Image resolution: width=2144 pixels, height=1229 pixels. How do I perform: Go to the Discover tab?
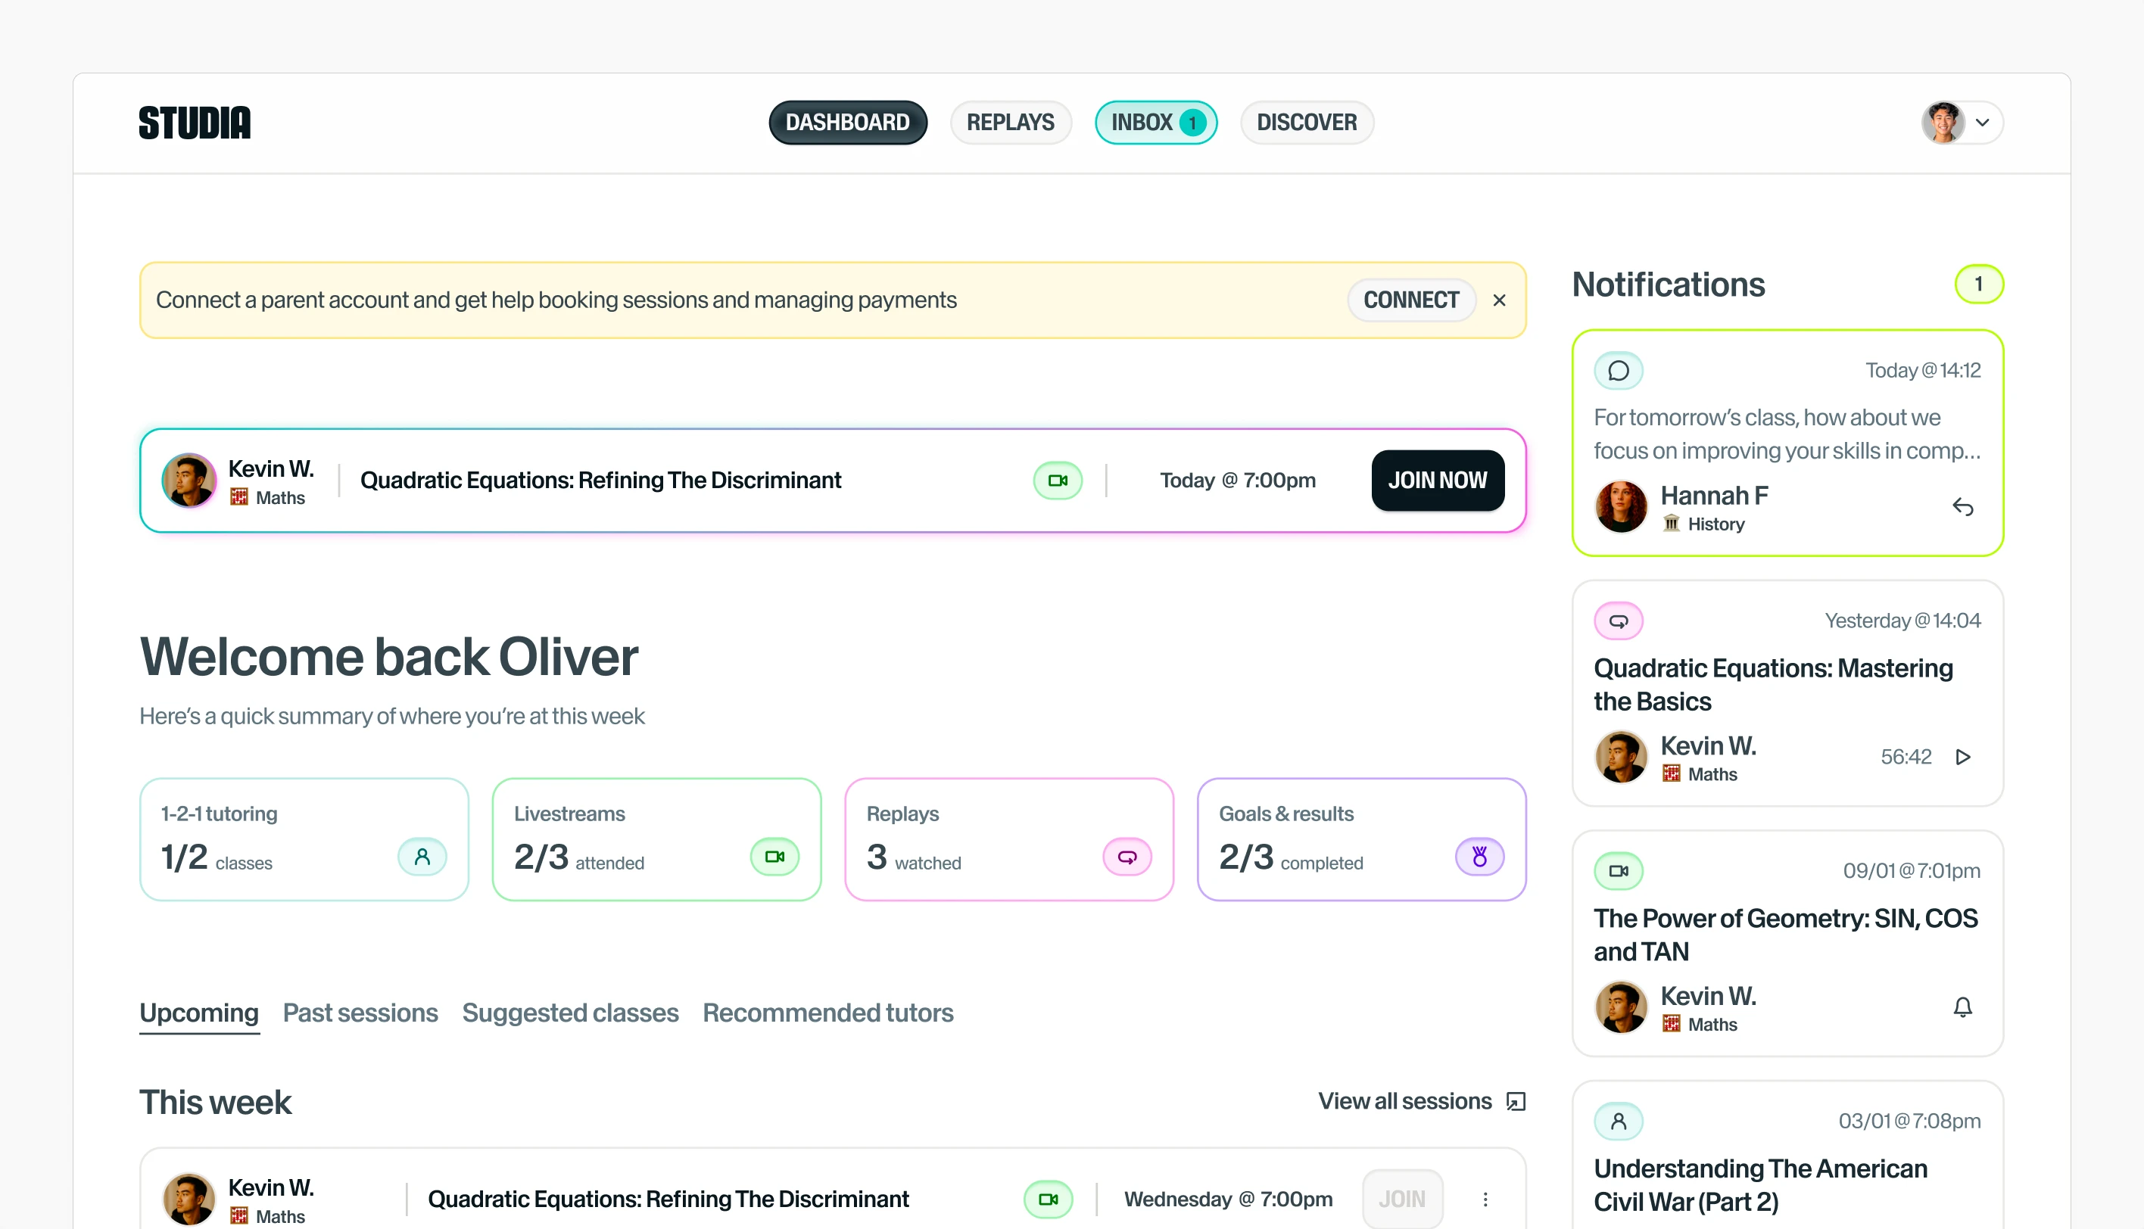(1307, 123)
